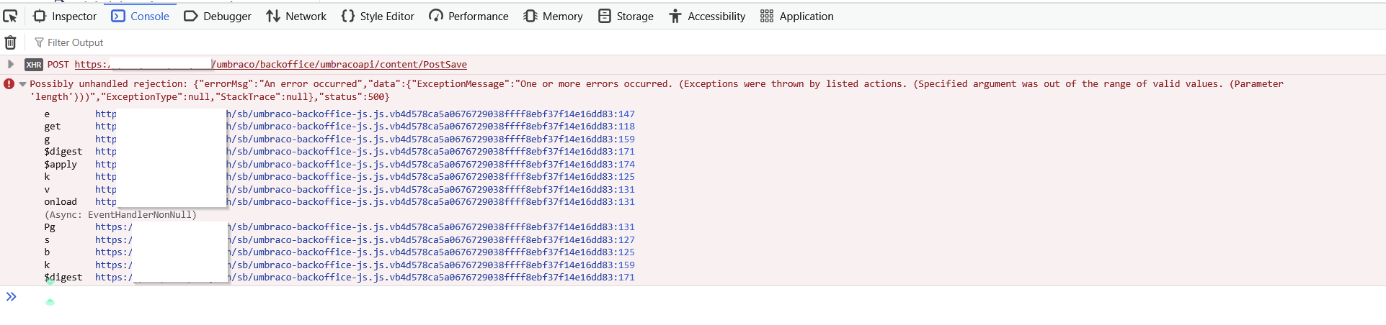Open the Memory tab

pos(553,16)
